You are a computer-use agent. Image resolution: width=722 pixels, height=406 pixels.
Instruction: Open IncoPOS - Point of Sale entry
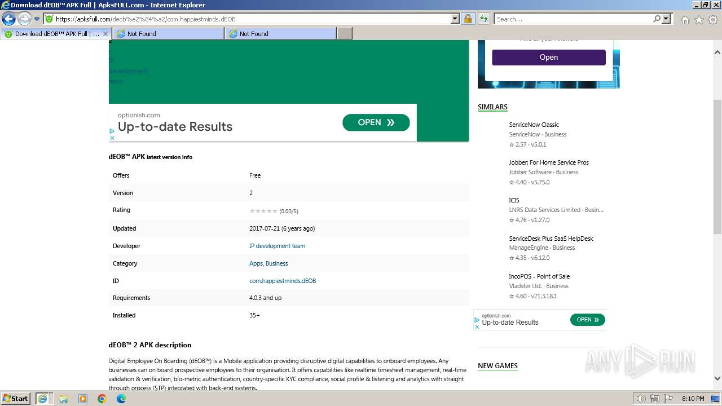[539, 276]
